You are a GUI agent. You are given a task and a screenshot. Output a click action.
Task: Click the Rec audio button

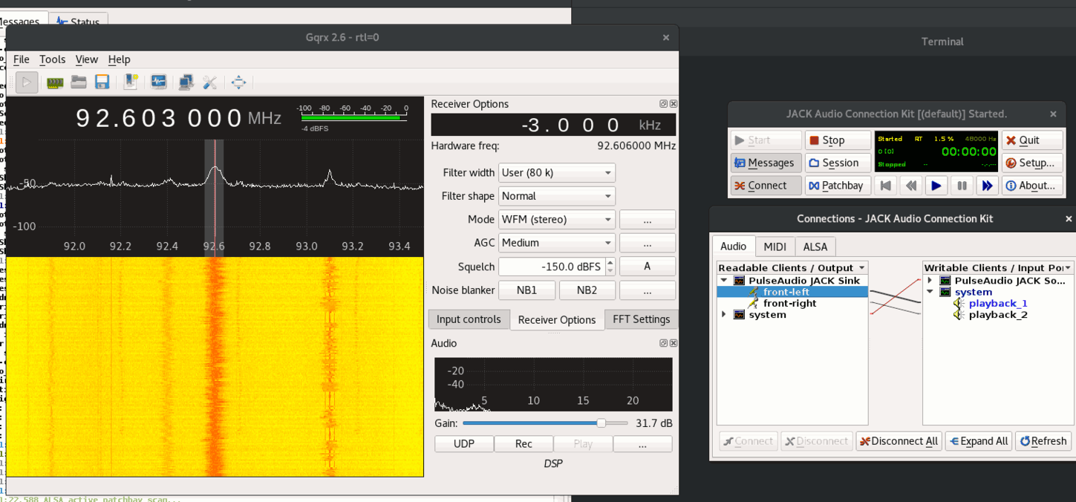click(524, 444)
